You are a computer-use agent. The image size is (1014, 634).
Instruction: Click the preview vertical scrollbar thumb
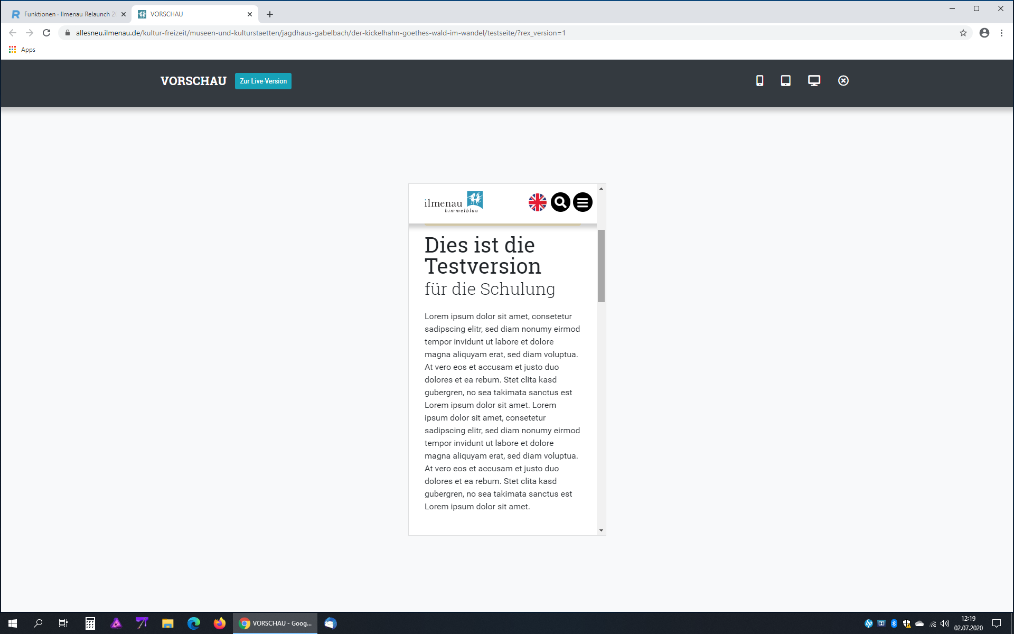click(x=601, y=266)
